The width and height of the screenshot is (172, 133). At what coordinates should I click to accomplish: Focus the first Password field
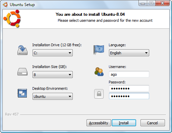(x=129, y=88)
